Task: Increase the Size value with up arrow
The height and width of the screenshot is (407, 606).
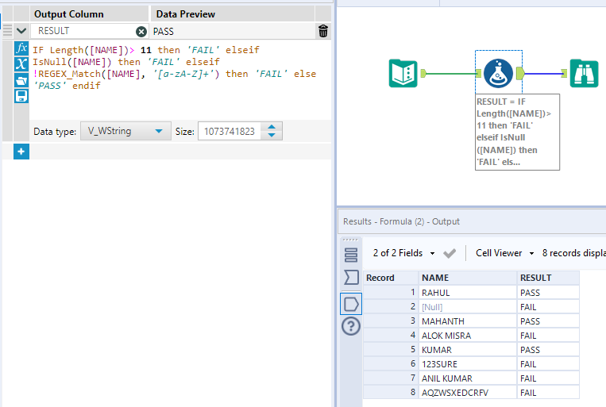Action: [272, 127]
